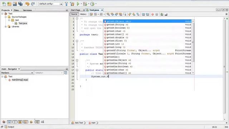Screen dimensions: 229x129
Task: Switch to the Projects tab
Action: (5, 10)
